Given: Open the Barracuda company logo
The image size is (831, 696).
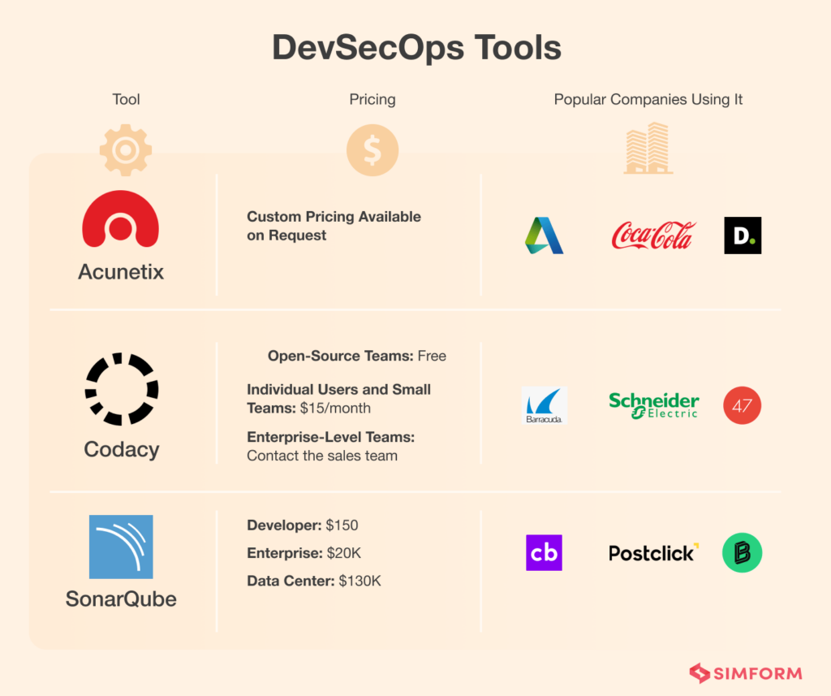Looking at the screenshot, I should pos(545,406).
